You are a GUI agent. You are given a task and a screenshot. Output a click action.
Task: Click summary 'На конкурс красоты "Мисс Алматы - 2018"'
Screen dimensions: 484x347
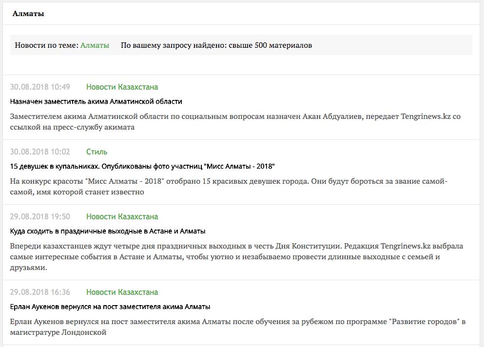tap(229, 187)
